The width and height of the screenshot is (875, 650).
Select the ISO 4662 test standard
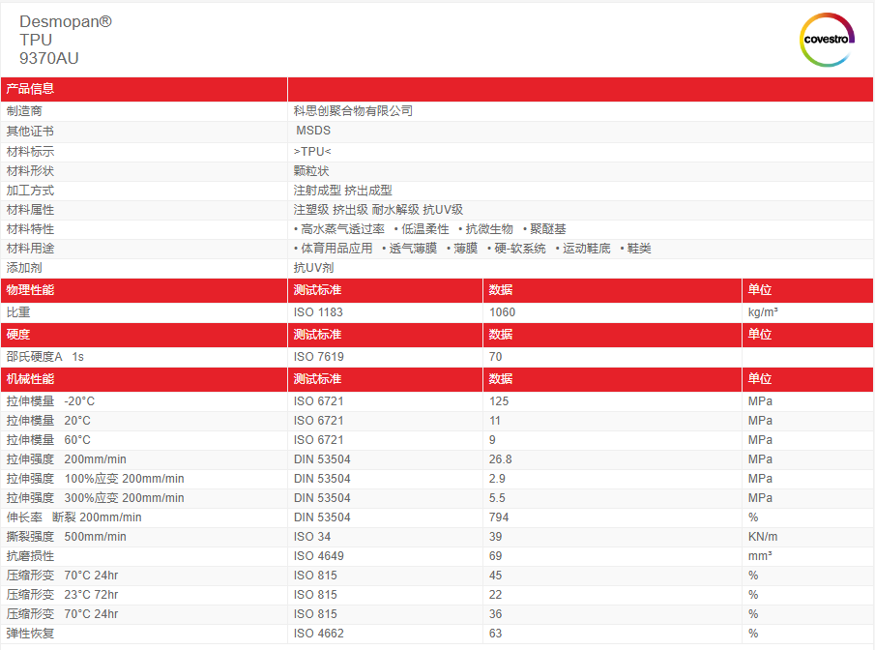[319, 634]
